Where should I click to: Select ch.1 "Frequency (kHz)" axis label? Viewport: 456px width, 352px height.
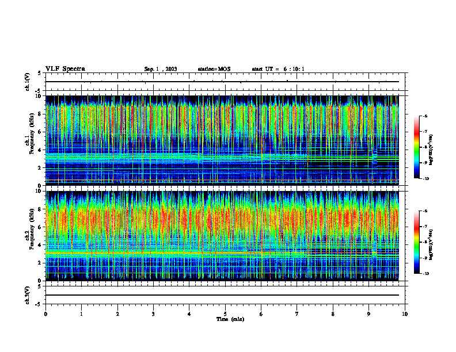32,133
